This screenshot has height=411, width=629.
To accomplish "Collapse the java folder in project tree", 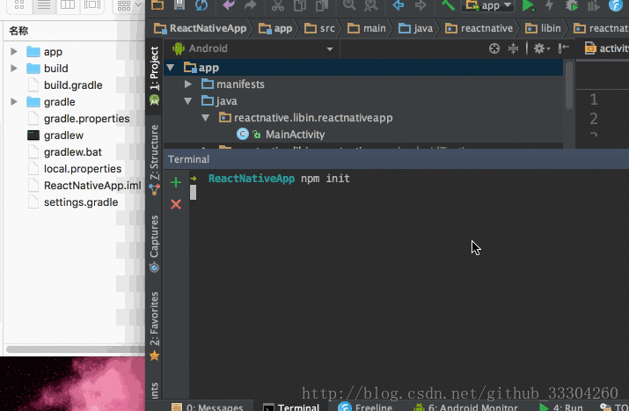I will pyautogui.click(x=187, y=101).
